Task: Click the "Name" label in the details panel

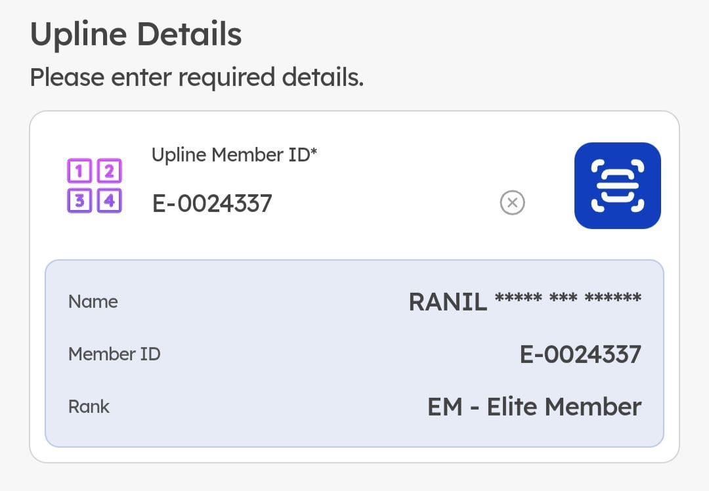Action: tap(93, 302)
